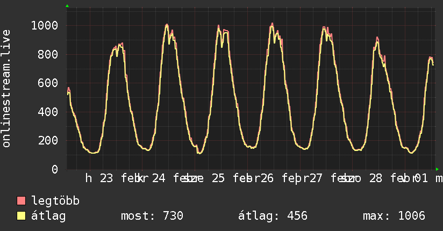443x231 pixels.
Task: Click the green arrow at x-axis right end
Action: (437, 169)
